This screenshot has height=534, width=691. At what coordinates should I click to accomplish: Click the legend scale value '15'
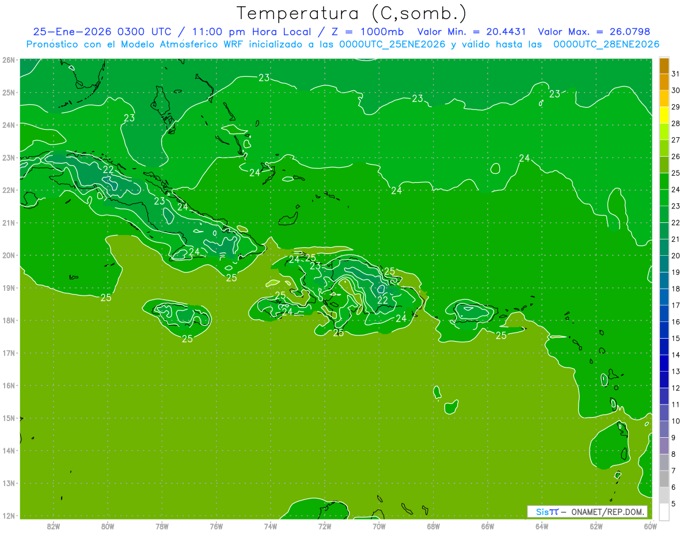coord(675,338)
